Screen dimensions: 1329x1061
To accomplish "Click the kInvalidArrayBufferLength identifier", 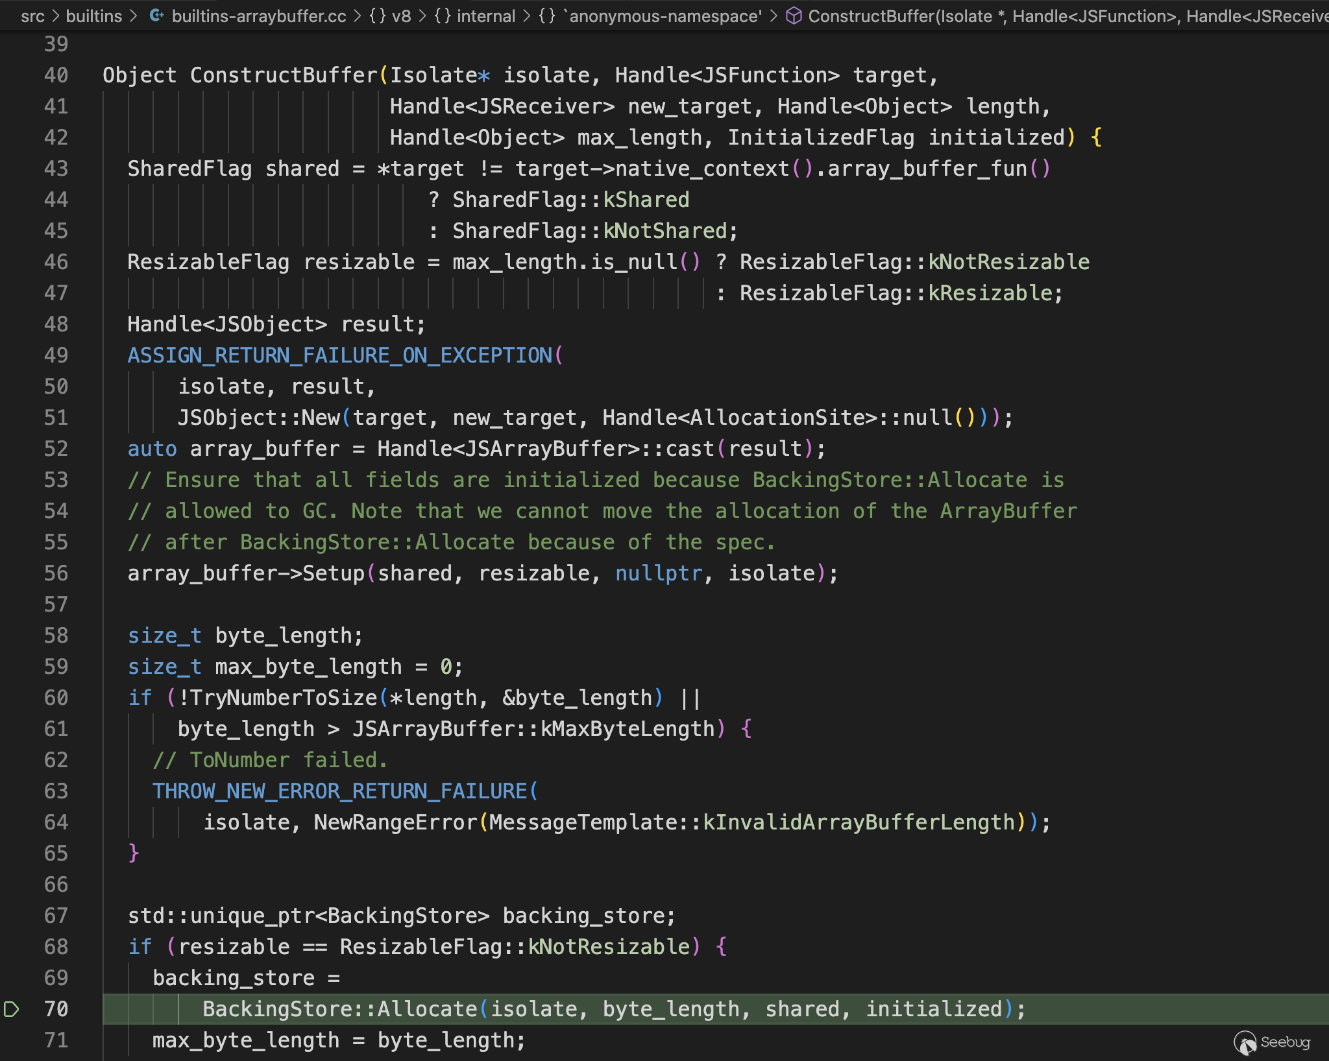I will point(859,822).
